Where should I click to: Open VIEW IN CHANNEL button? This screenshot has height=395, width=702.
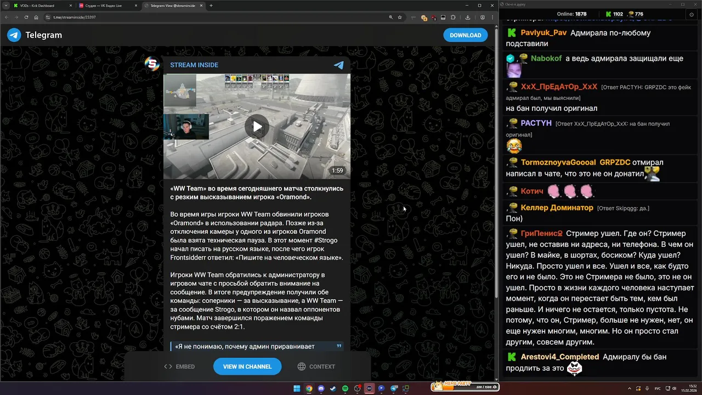tap(247, 366)
